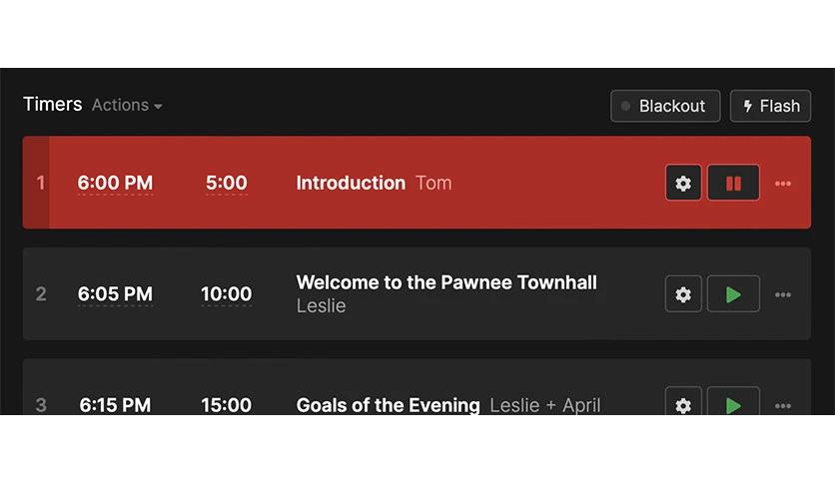The width and height of the screenshot is (835, 483).
Task: Open settings gear for Goals of the Evening
Action: (683, 403)
